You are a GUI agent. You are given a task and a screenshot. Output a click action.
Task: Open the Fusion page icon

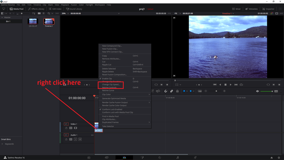[x=142, y=158]
